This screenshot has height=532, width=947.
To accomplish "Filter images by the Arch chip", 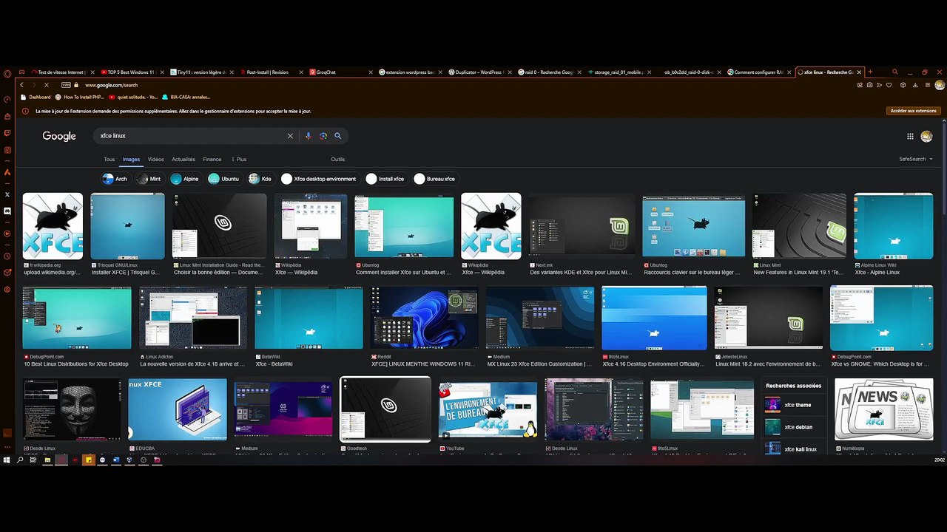I will click(x=115, y=179).
